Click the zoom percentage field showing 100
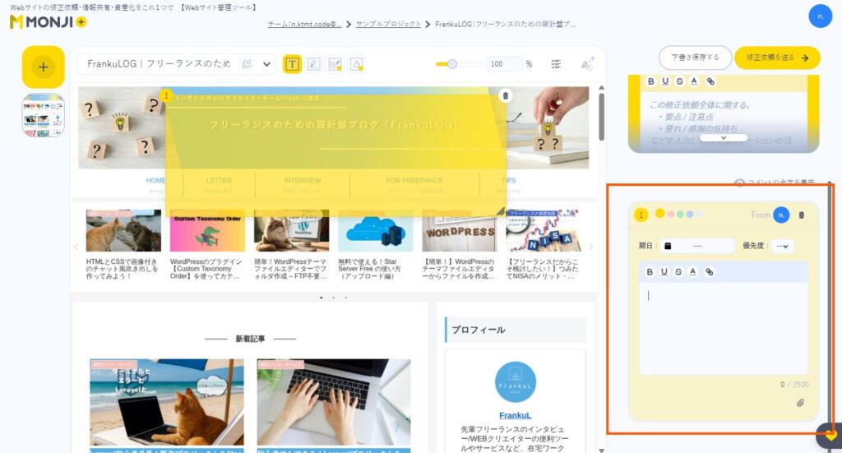This screenshot has width=842, height=453. pos(503,64)
